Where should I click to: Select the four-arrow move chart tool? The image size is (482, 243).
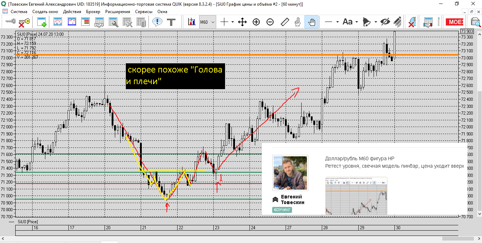point(242,22)
